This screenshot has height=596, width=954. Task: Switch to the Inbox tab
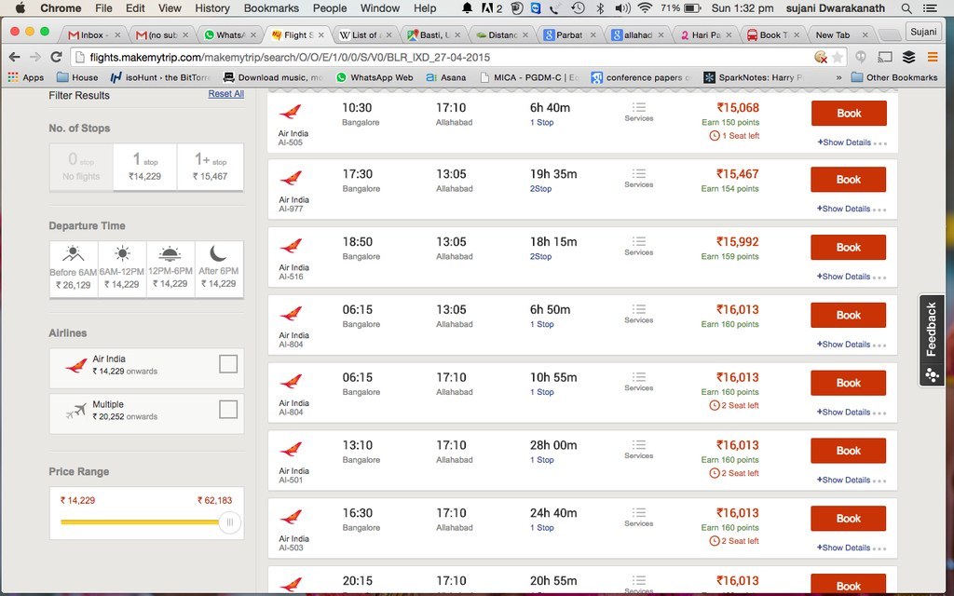[94, 34]
